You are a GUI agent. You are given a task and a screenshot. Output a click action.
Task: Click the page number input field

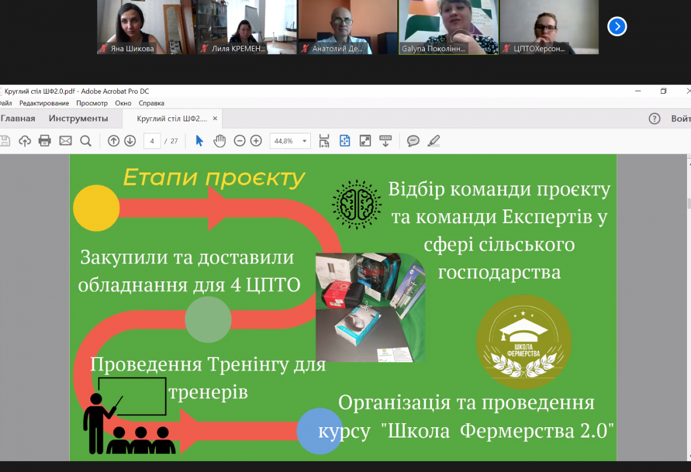pyautogui.click(x=152, y=141)
